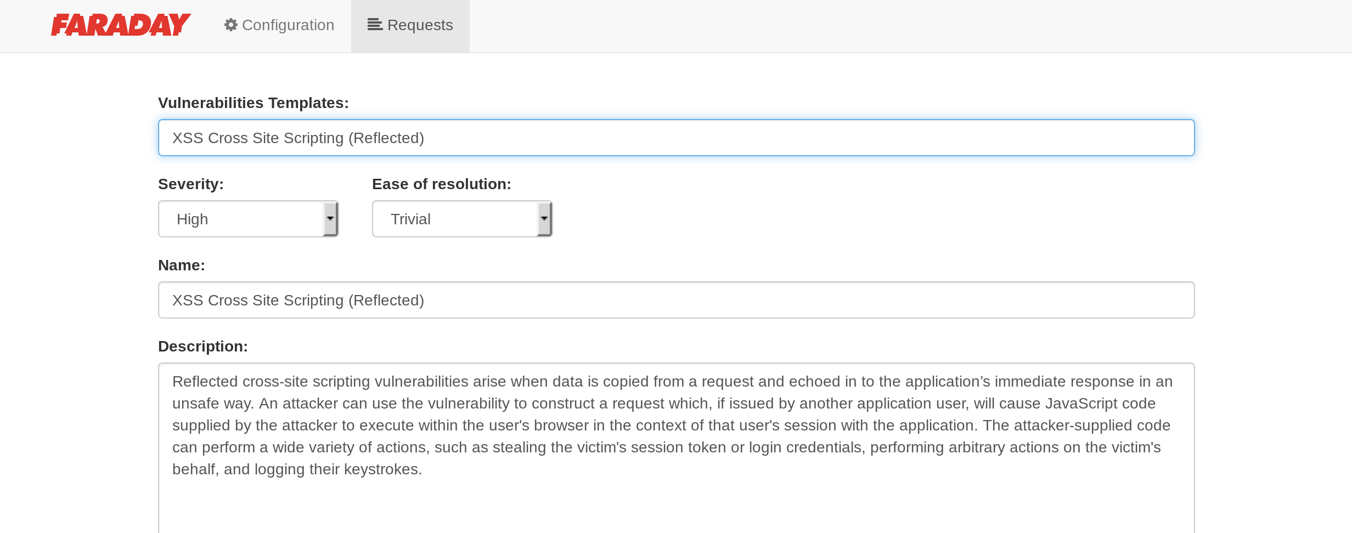The width and height of the screenshot is (1352, 533).
Task: Click inside the Description text area
Action: (676, 448)
